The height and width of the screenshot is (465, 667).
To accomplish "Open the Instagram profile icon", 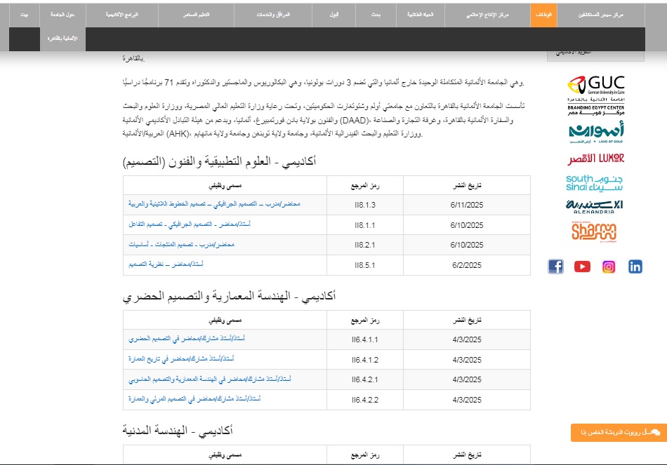I will (x=609, y=267).
